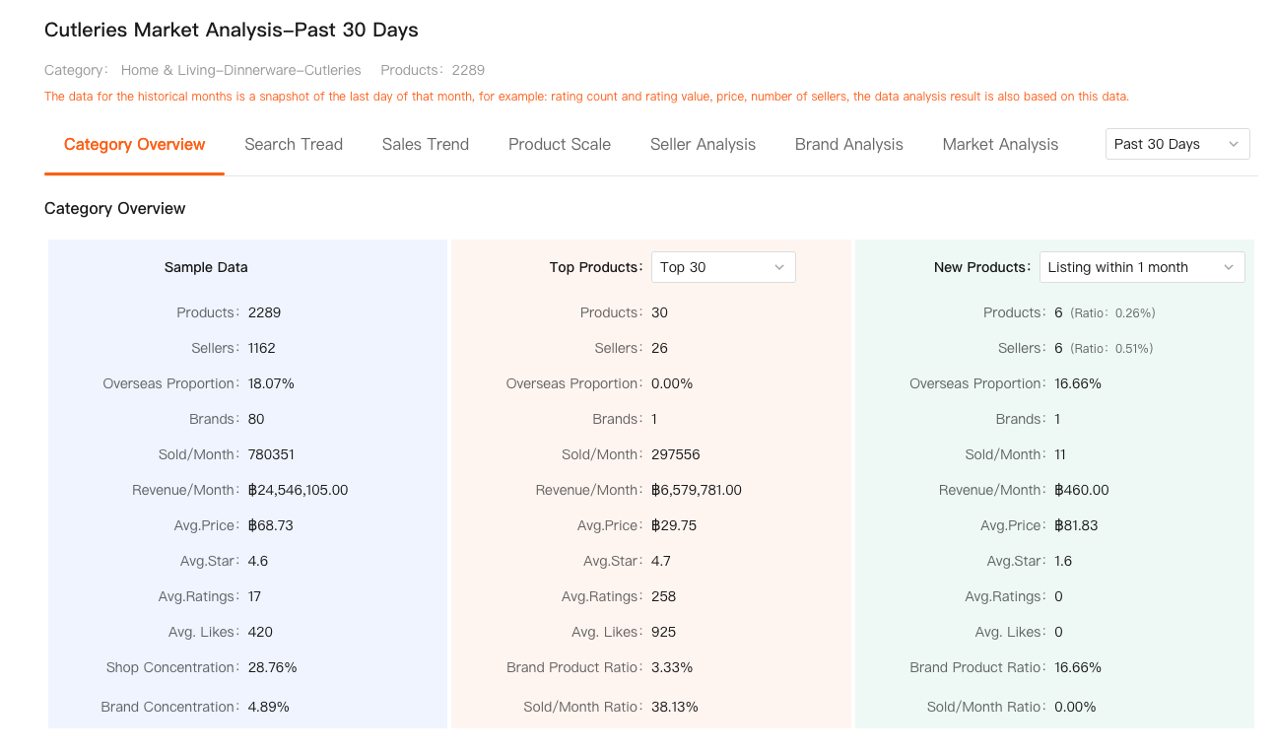Viewport: 1275px width, 753px height.
Task: Click the New Products ratio 0.26% label
Action: click(1112, 313)
